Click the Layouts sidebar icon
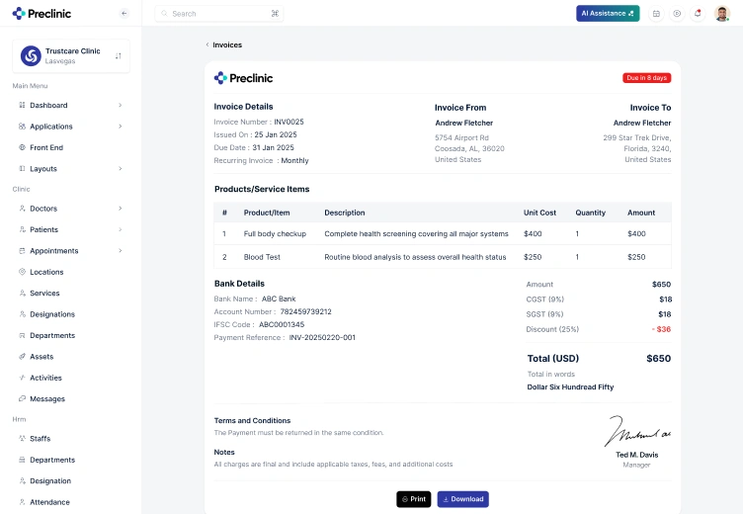Image resolution: width=743 pixels, height=514 pixels. pos(22,169)
